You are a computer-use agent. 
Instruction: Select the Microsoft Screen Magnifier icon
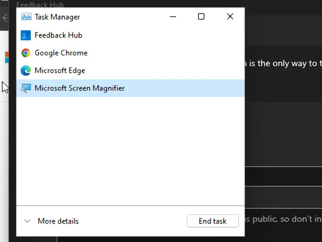click(26, 88)
